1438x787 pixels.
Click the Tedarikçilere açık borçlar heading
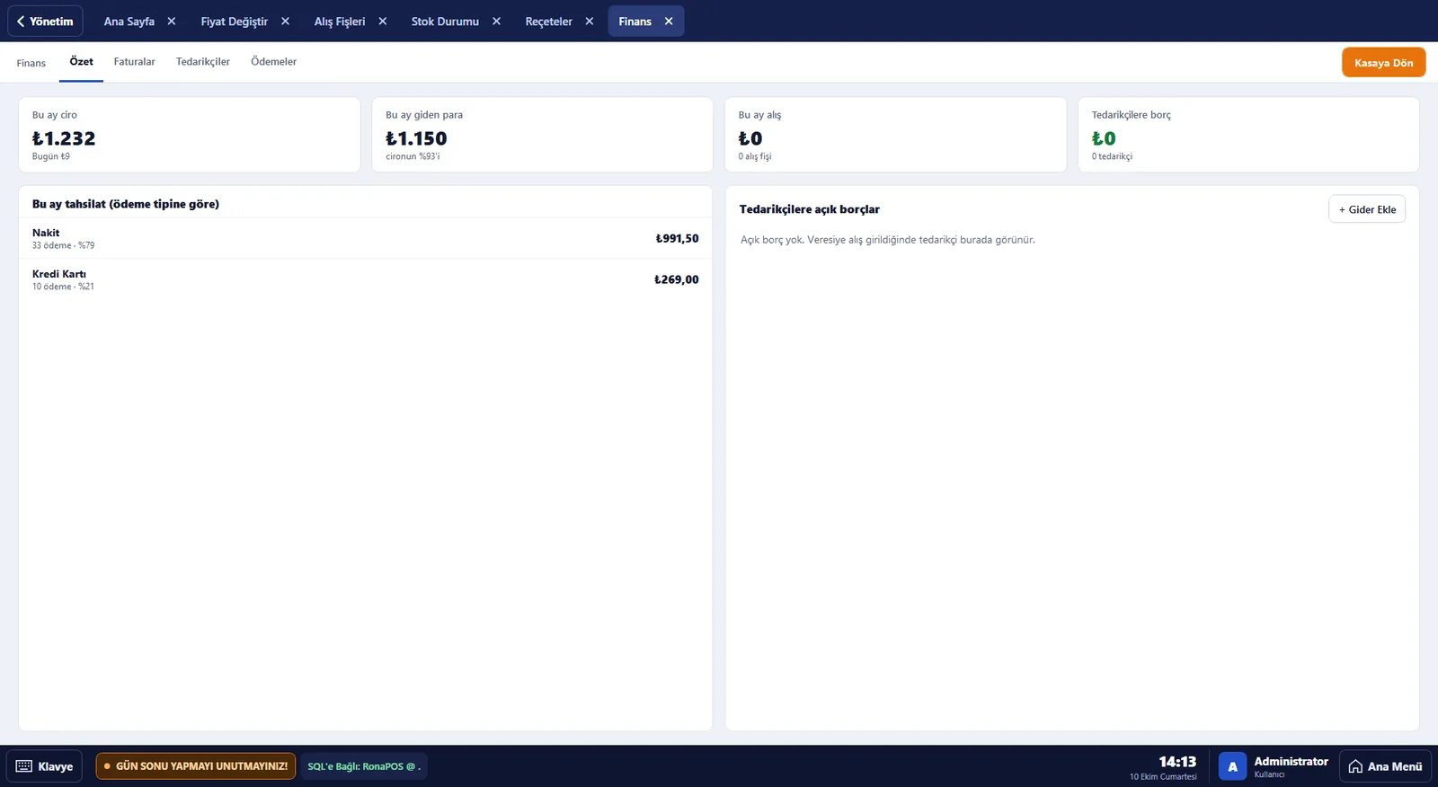(x=810, y=209)
